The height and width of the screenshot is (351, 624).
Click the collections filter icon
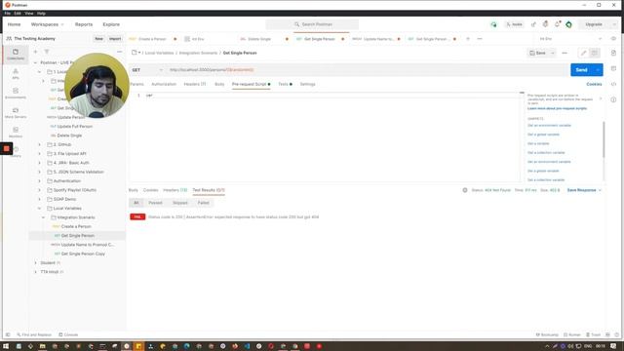pos(47,52)
